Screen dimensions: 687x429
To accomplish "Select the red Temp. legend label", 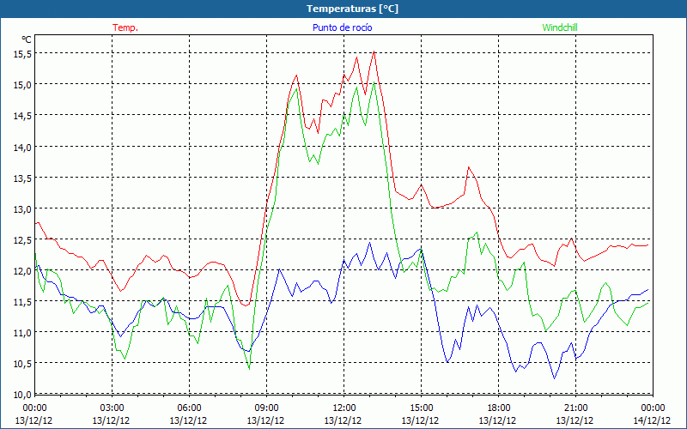I will [125, 27].
